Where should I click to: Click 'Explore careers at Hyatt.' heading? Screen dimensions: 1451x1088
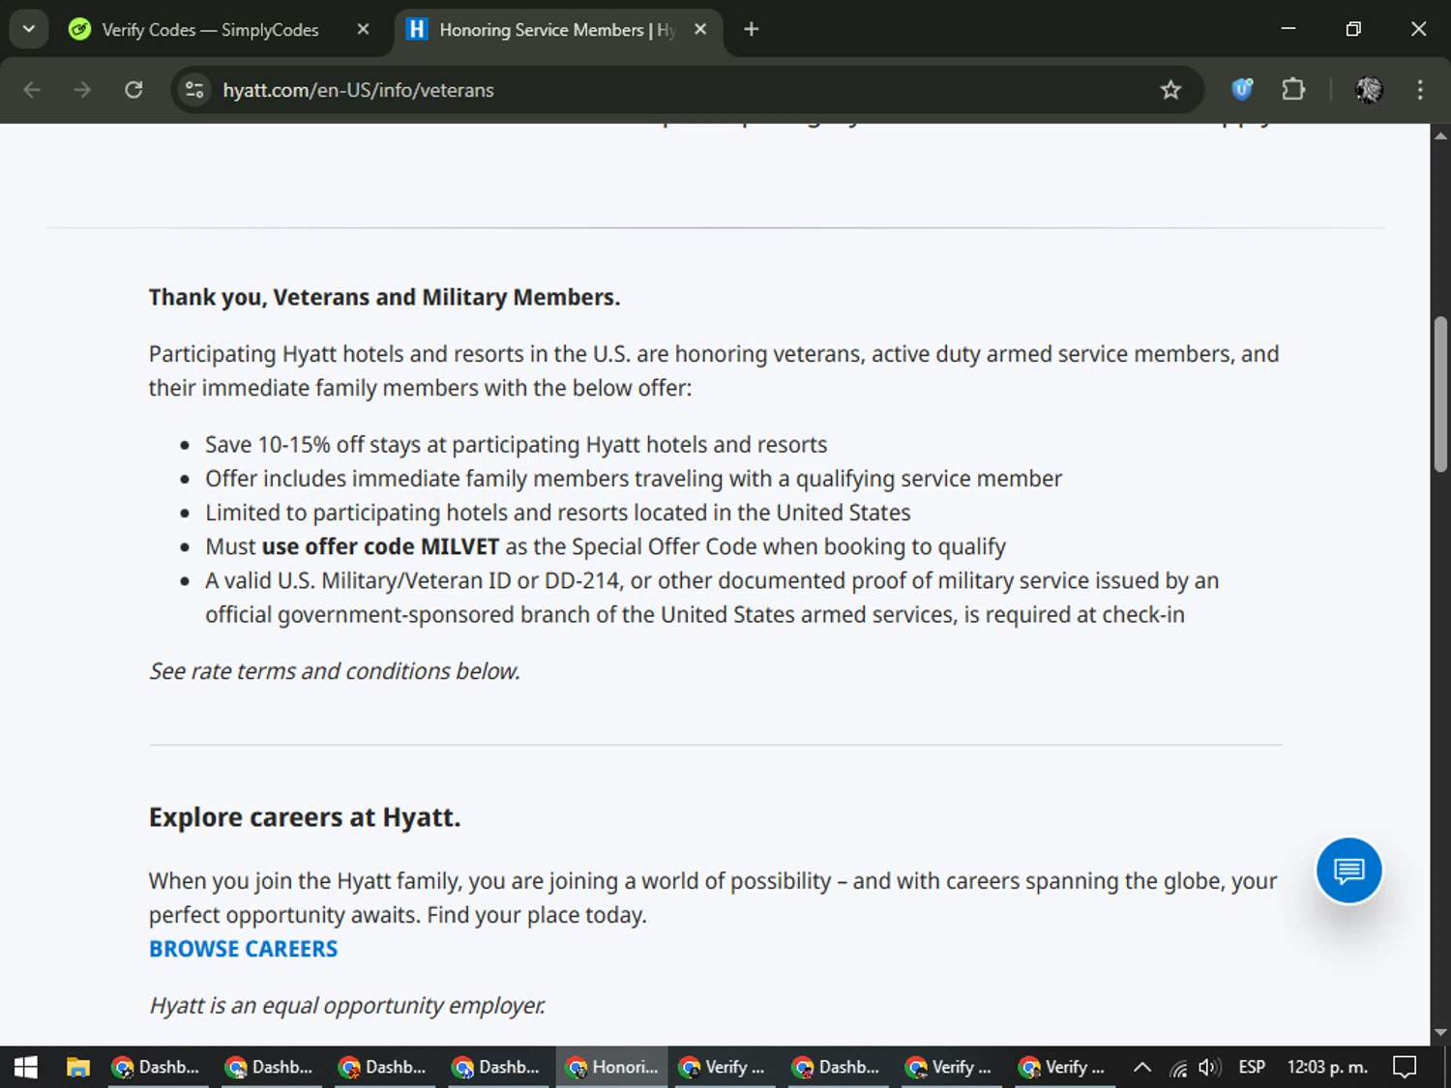(x=305, y=817)
